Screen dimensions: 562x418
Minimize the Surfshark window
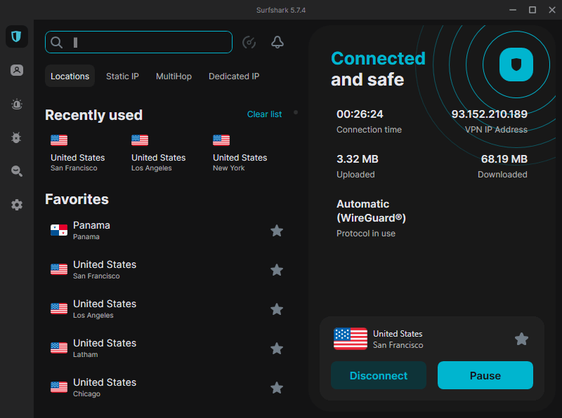[x=513, y=10]
